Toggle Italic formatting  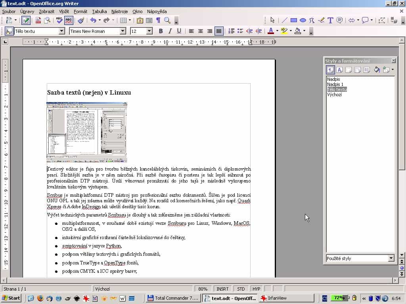[x=170, y=31]
